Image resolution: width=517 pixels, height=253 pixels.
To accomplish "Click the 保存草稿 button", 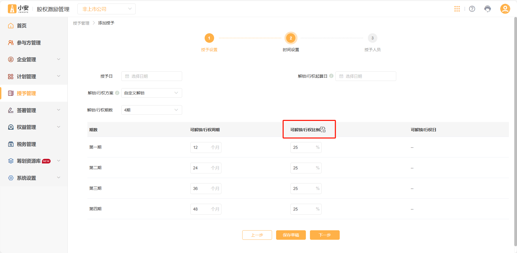I will [x=291, y=235].
